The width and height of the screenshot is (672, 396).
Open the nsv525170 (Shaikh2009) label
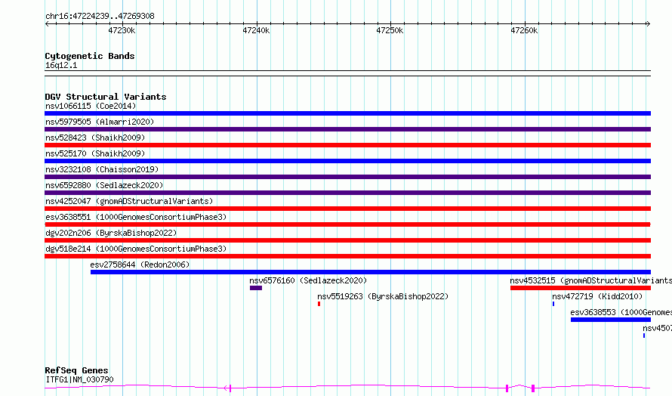[x=95, y=153]
